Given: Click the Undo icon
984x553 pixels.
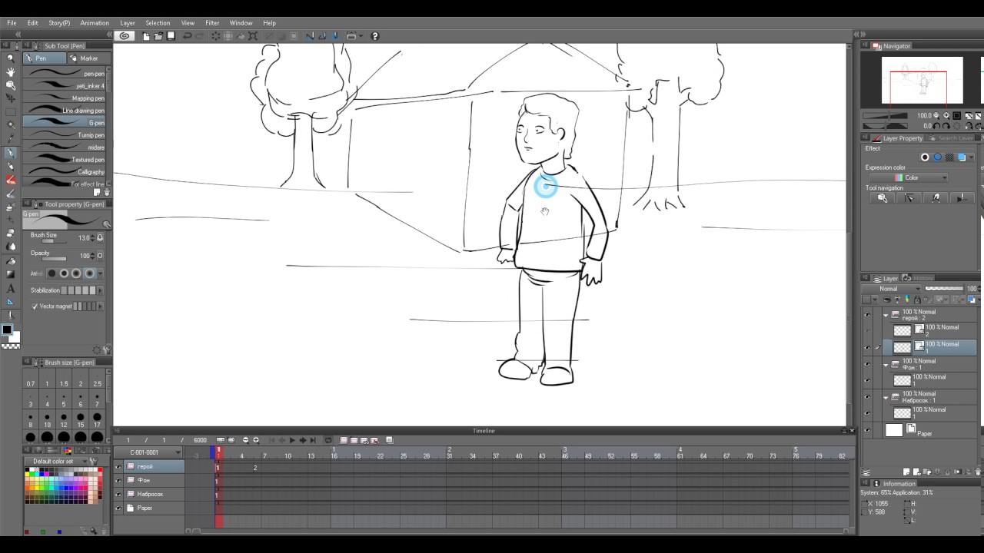Looking at the screenshot, I should [187, 35].
